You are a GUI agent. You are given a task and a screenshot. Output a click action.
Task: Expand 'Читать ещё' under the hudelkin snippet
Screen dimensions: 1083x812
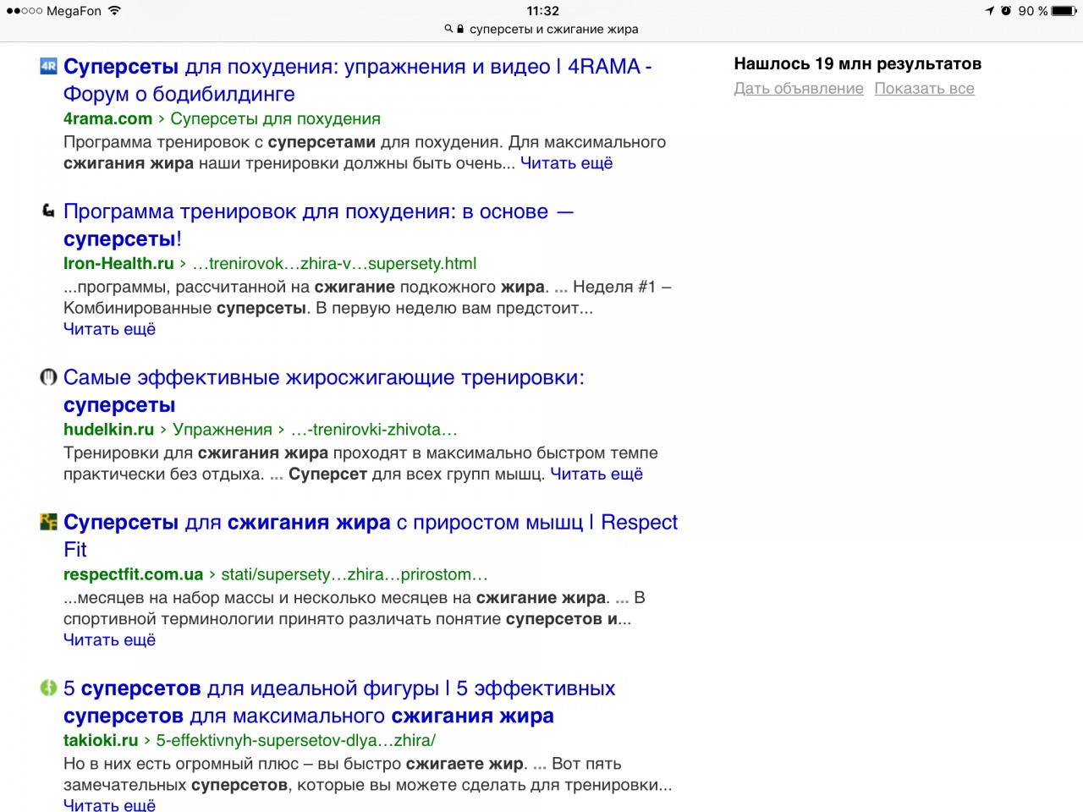pos(596,474)
